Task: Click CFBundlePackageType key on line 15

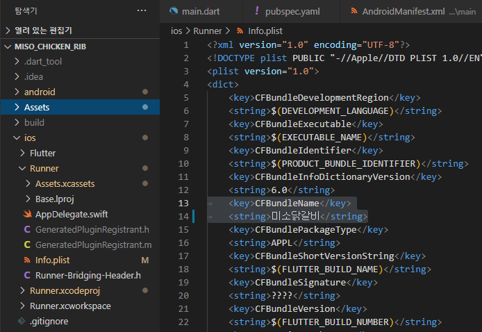Action: [306, 230]
